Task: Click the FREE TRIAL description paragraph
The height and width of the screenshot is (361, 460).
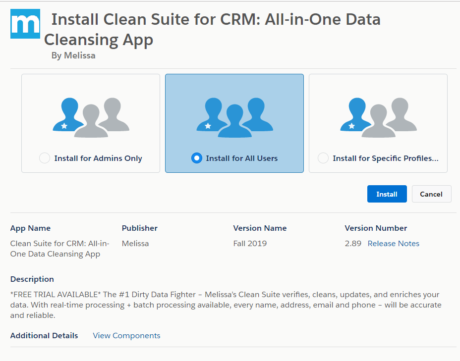Action: click(226, 305)
